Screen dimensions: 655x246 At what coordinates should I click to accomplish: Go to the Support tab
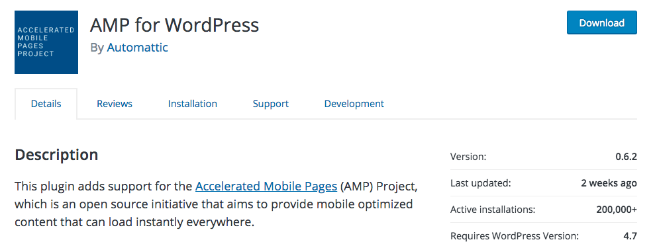pos(271,103)
